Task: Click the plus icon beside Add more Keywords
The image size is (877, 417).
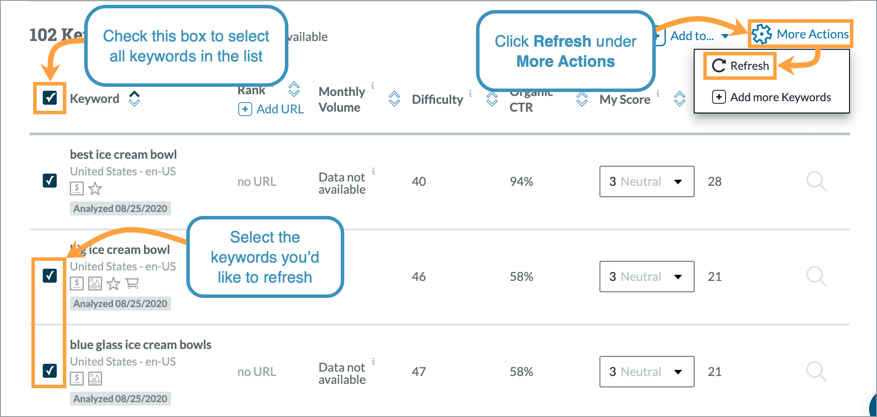Action: (x=719, y=97)
